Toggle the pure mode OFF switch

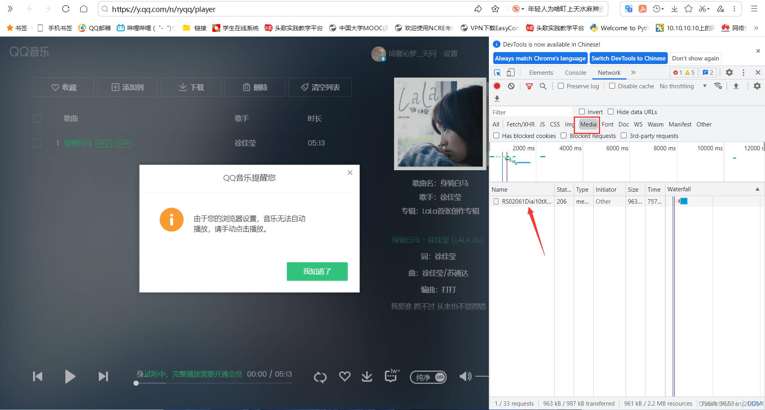click(428, 377)
